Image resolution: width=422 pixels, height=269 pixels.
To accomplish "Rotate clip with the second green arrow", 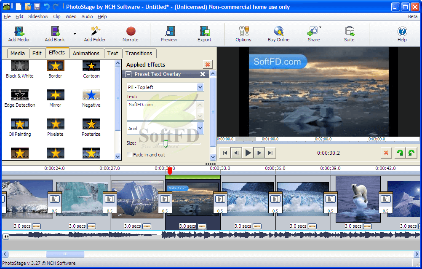I will [411, 153].
